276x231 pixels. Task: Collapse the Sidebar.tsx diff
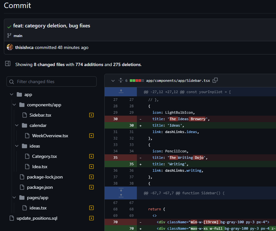(113, 81)
